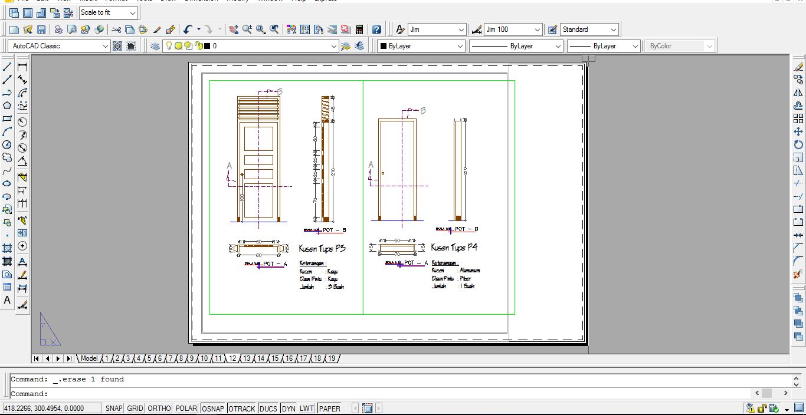
Task: Click the Undo arrow icon
Action: click(188, 29)
